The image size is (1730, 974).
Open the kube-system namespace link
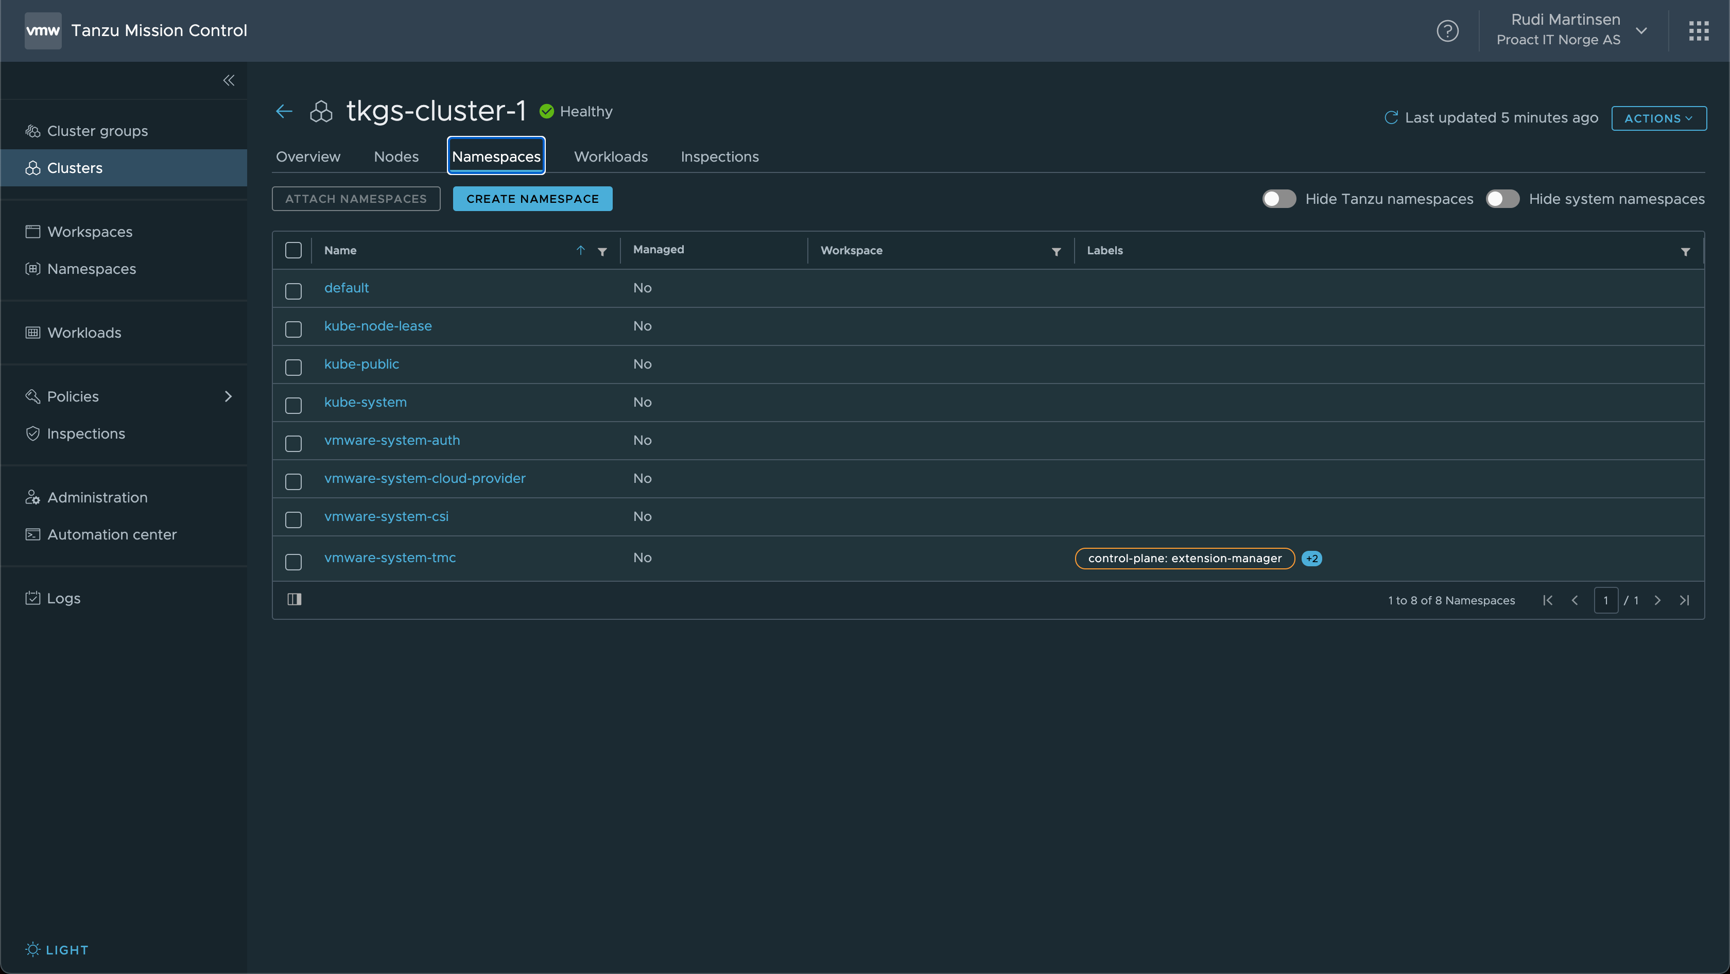click(x=366, y=402)
